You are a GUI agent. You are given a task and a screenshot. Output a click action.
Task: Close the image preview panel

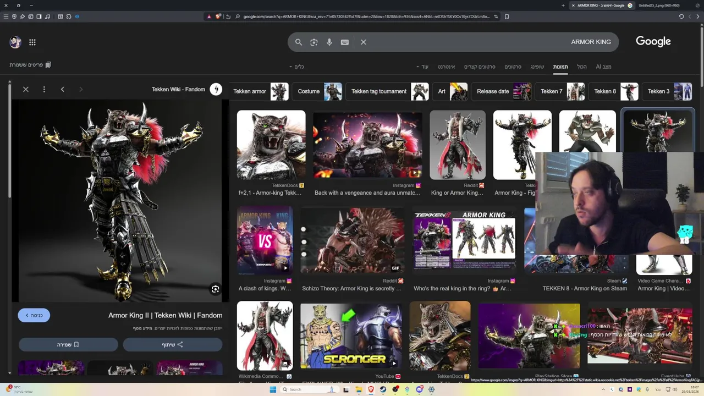click(26, 89)
